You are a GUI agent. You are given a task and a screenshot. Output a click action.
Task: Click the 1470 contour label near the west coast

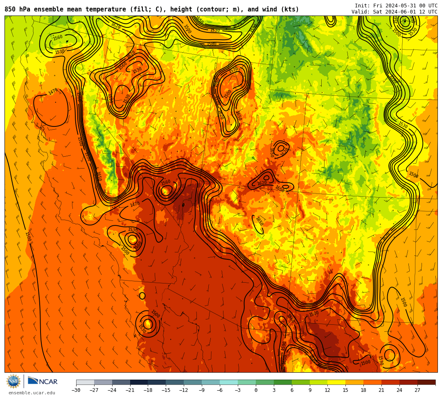pos(53,92)
